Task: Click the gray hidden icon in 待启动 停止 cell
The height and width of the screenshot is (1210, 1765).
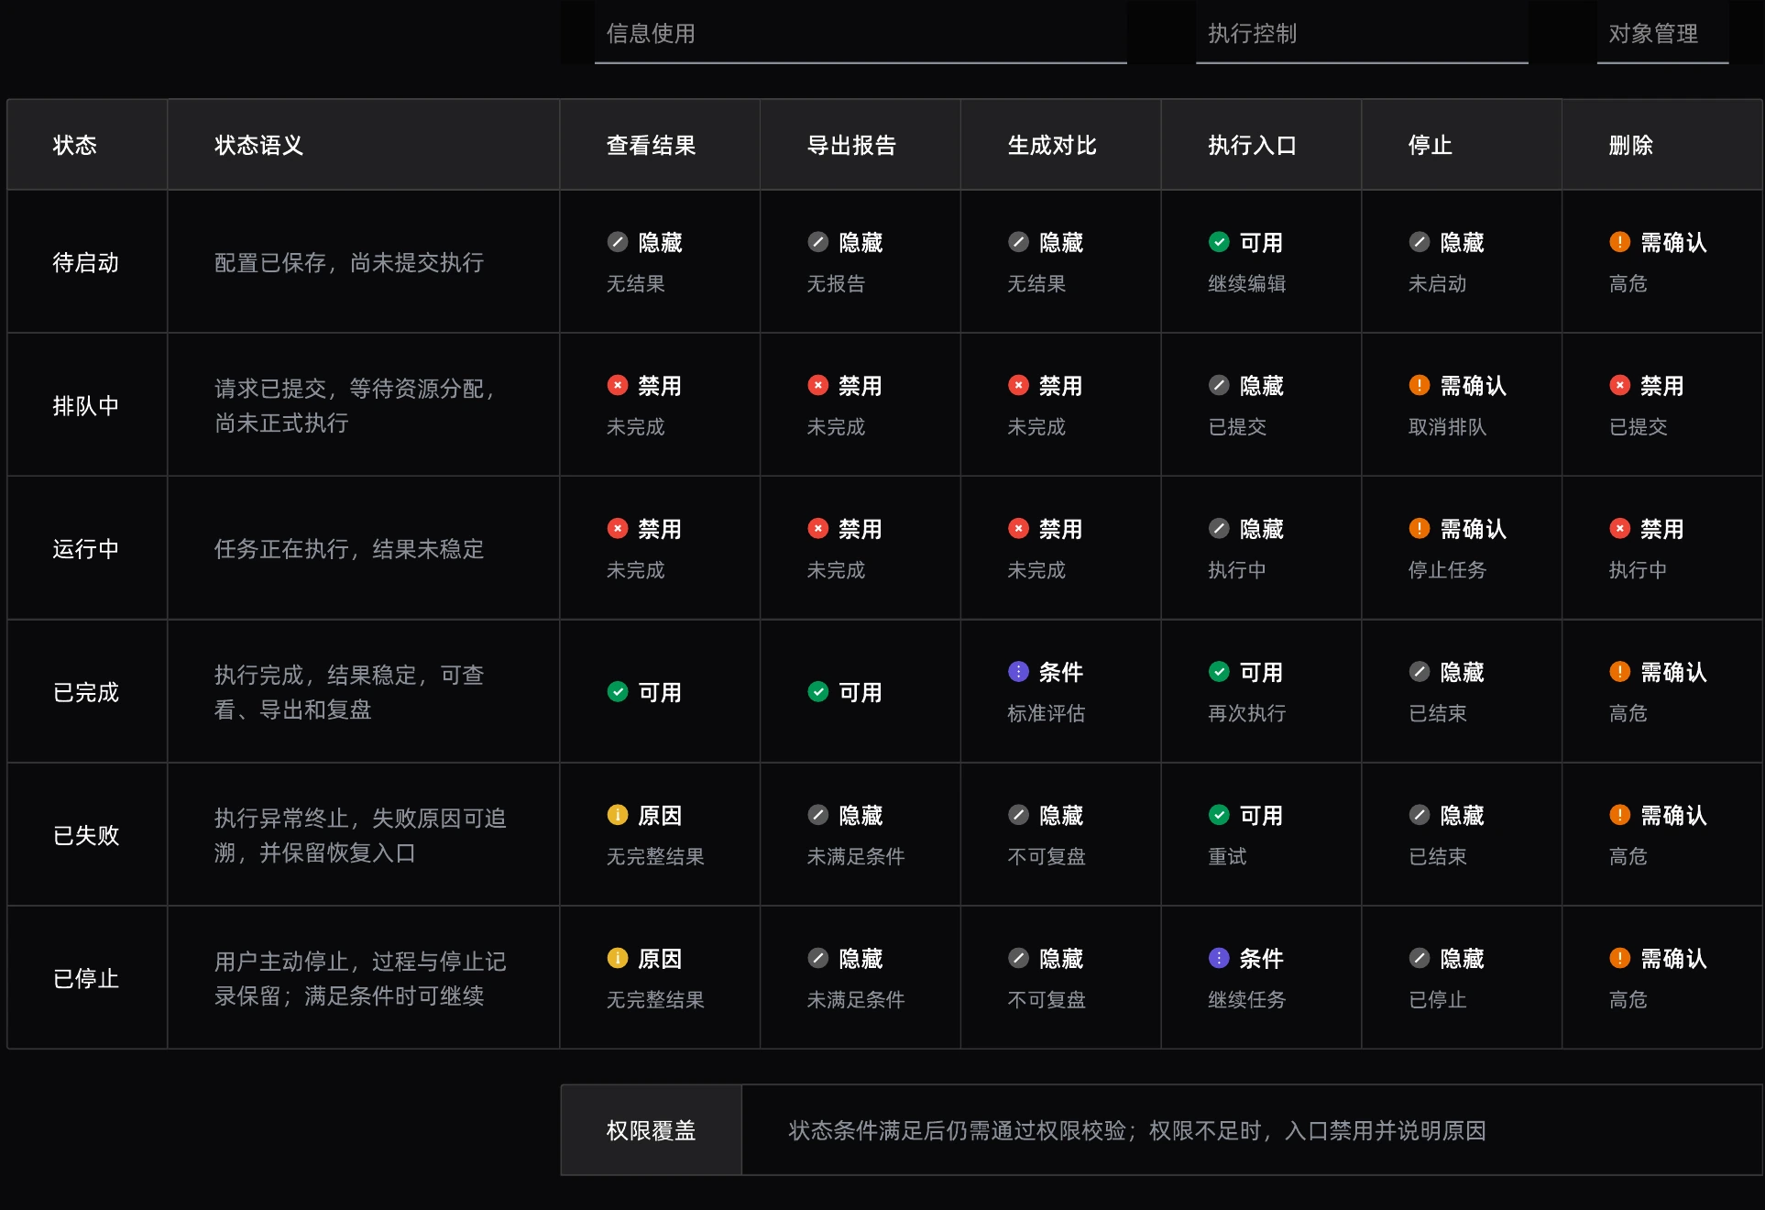Action: click(x=1420, y=242)
